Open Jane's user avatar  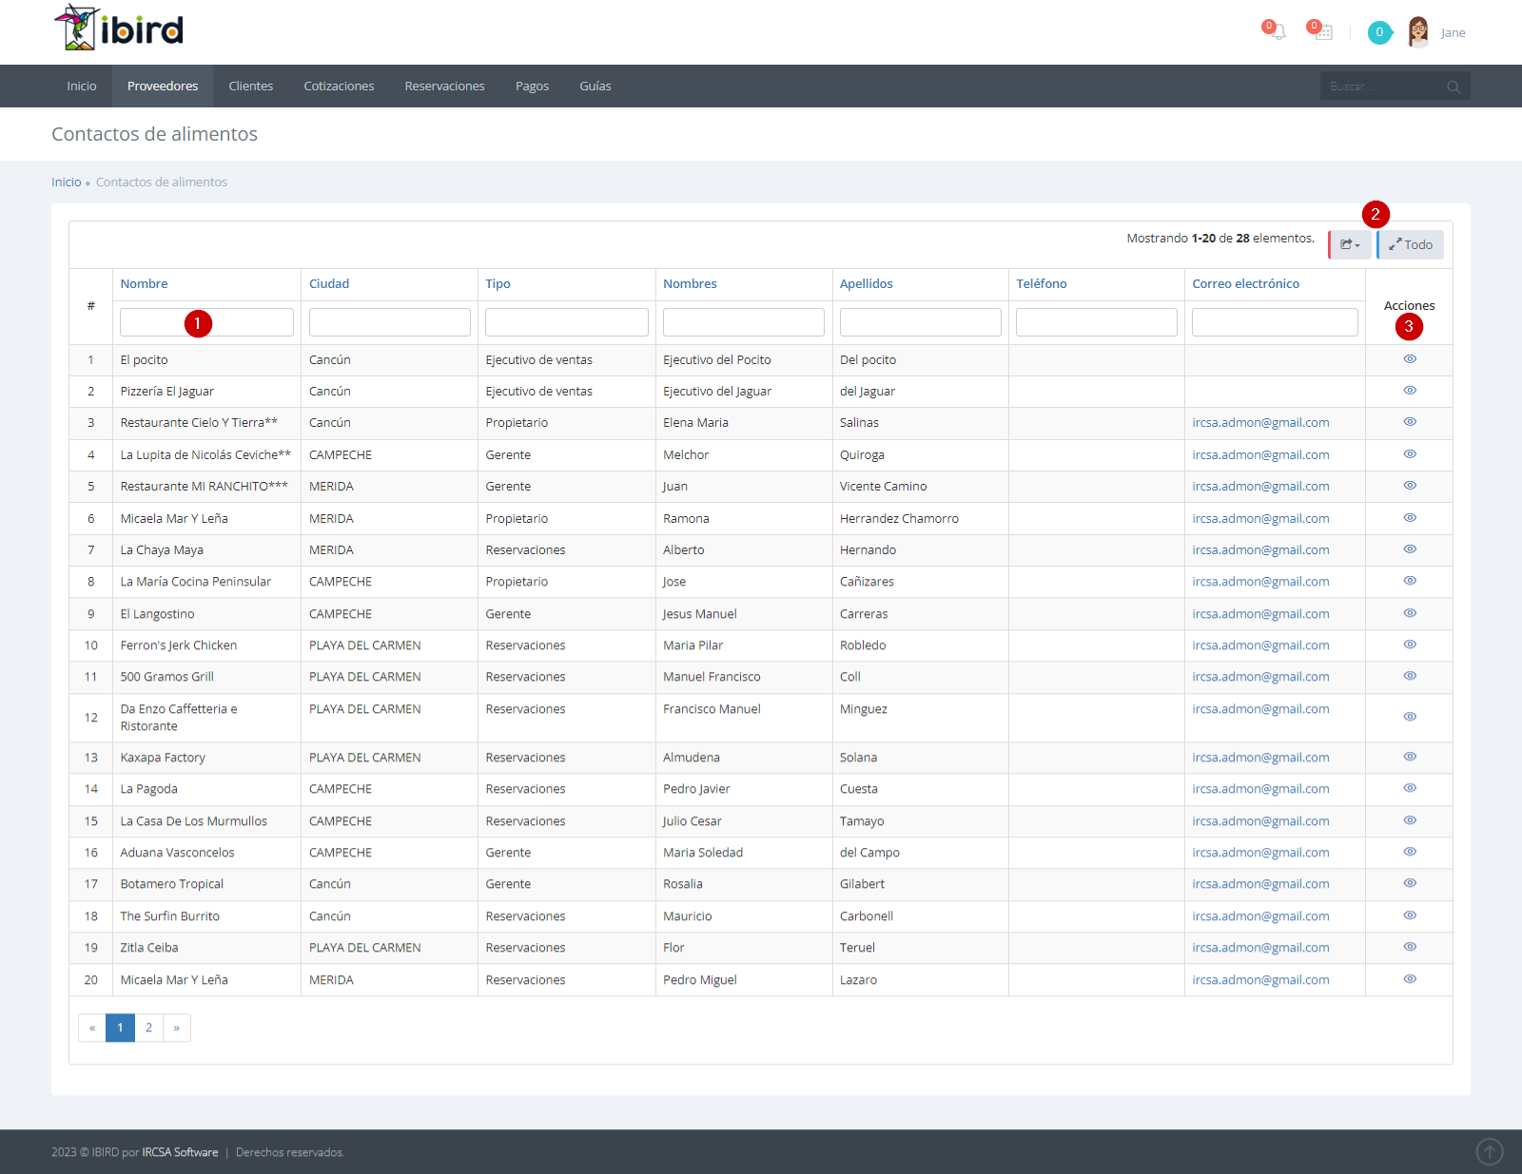(1418, 32)
